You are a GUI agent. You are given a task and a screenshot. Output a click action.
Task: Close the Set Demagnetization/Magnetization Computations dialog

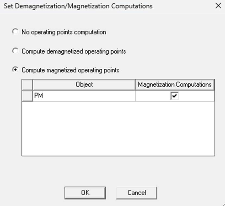[x=219, y=5]
